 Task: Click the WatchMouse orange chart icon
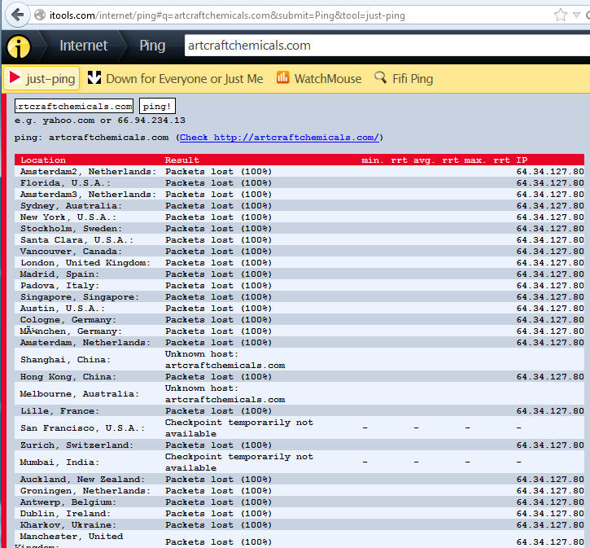tap(282, 78)
